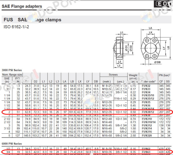Click the FUS35/10 order code
The height and width of the screenshot is (155, 173).
148,95
